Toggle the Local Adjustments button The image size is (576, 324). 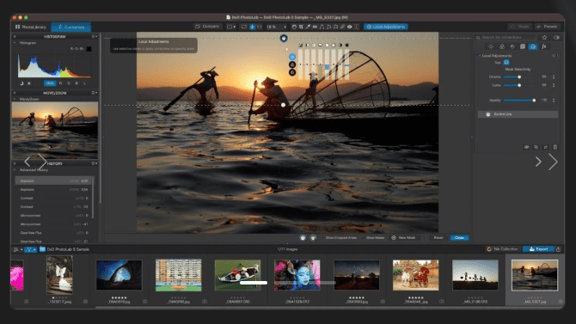pyautogui.click(x=386, y=27)
